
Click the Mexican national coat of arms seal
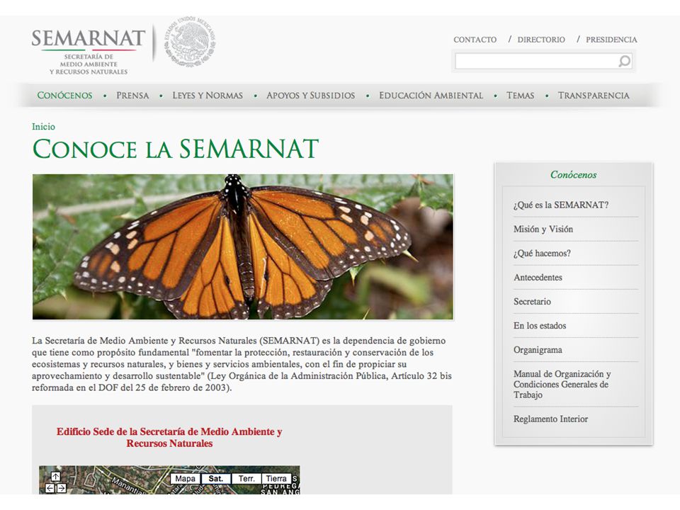(x=190, y=42)
